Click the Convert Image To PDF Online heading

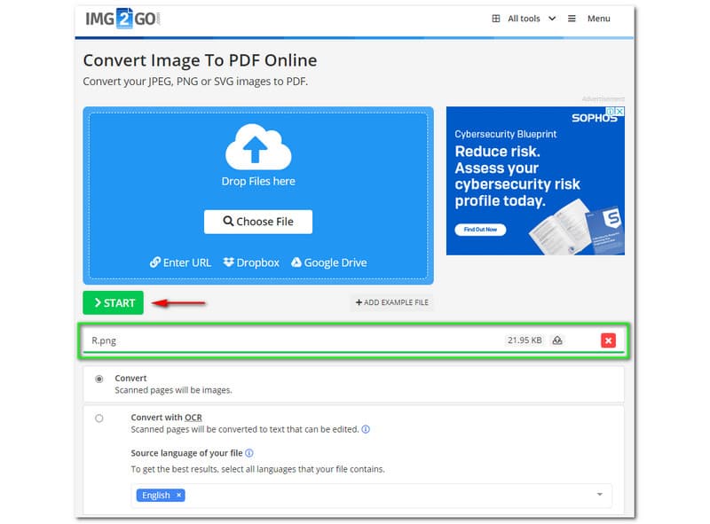pos(201,60)
